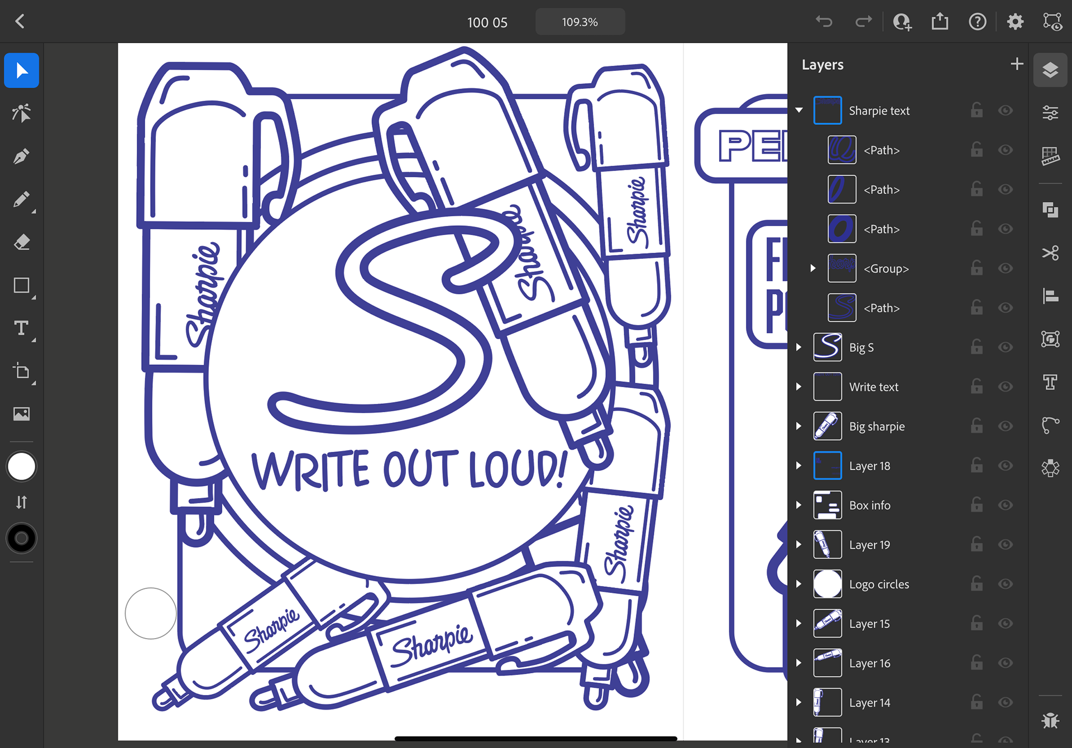Open the Precision grid ruler panel

(1050, 156)
